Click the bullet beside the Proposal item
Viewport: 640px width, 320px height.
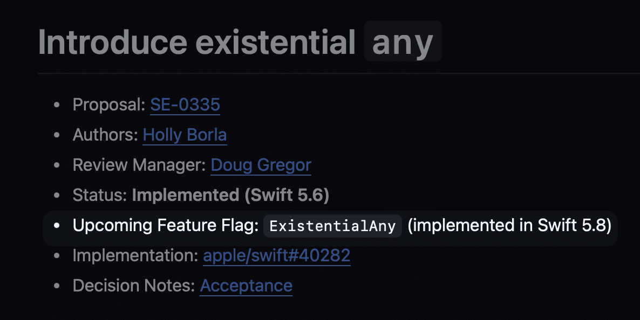[x=57, y=105]
